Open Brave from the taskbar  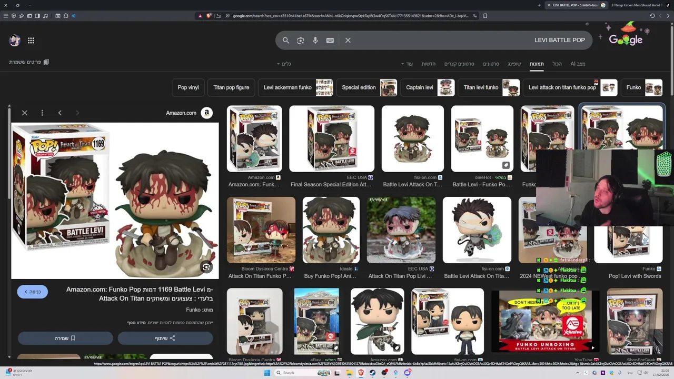(x=361, y=373)
